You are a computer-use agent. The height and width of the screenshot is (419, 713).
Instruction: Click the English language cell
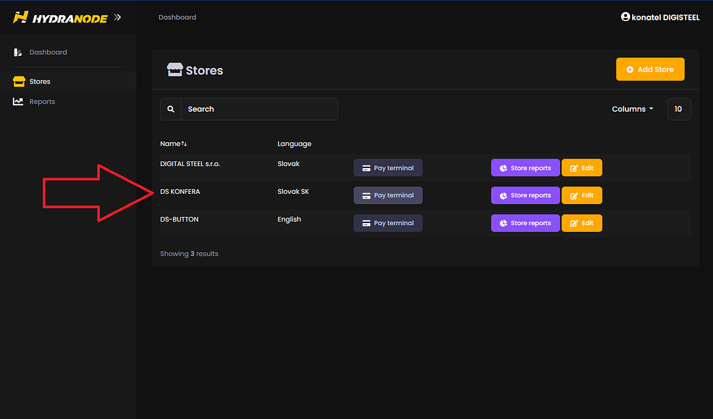pyautogui.click(x=289, y=219)
